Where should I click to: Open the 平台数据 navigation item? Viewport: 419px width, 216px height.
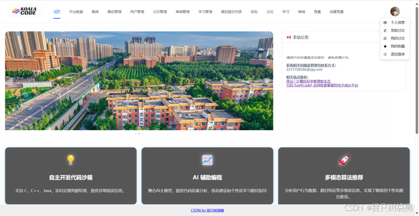pyautogui.click(x=76, y=12)
